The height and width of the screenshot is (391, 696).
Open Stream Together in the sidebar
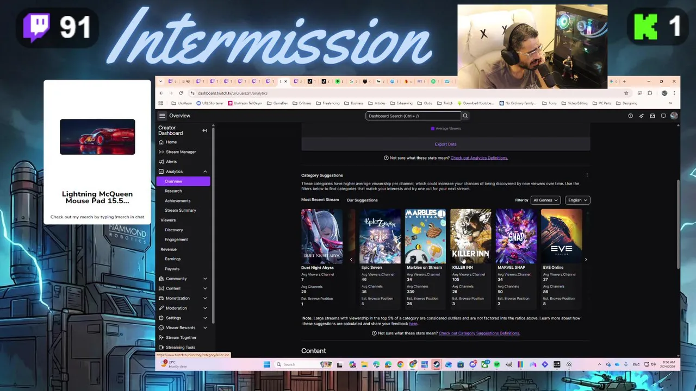point(181,338)
